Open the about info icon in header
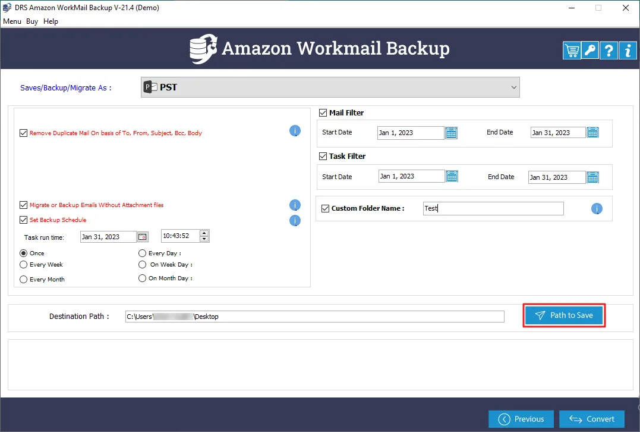Screen dimensions: 640x432 point(628,51)
